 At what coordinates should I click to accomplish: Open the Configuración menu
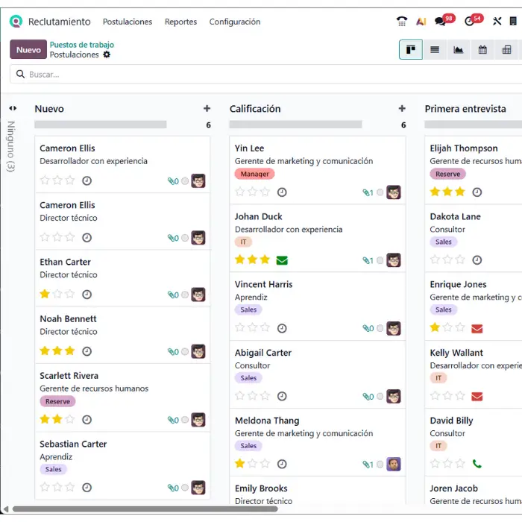[235, 22]
